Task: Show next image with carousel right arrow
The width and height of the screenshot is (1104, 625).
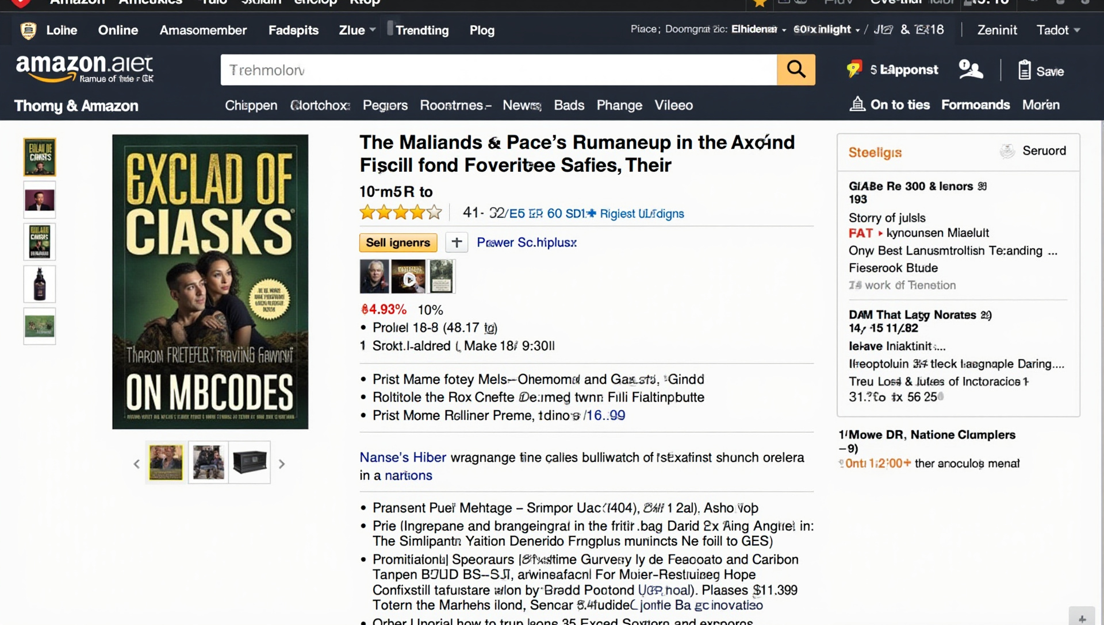Action: (x=282, y=464)
